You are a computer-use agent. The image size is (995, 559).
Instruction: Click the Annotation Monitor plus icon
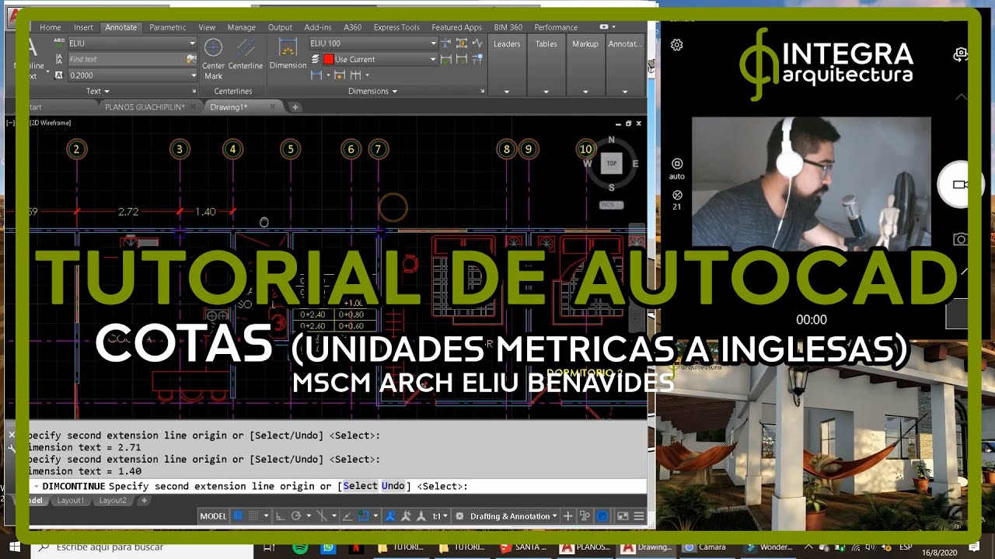(x=567, y=516)
